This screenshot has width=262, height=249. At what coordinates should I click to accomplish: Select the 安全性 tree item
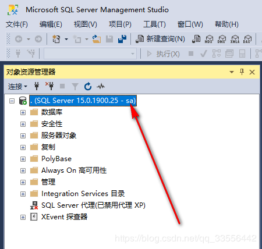[x=52, y=124]
